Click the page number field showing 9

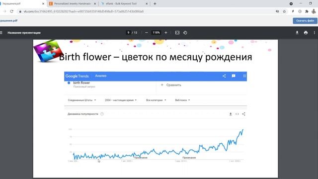[128, 33]
